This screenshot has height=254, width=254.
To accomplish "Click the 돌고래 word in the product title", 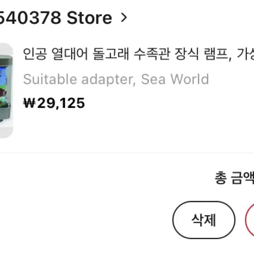I will tap(111, 54).
